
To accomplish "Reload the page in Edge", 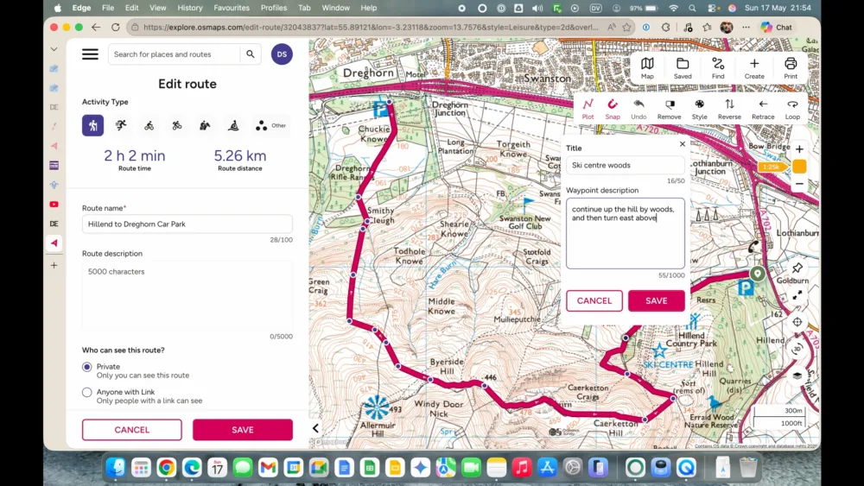I will click(x=115, y=27).
